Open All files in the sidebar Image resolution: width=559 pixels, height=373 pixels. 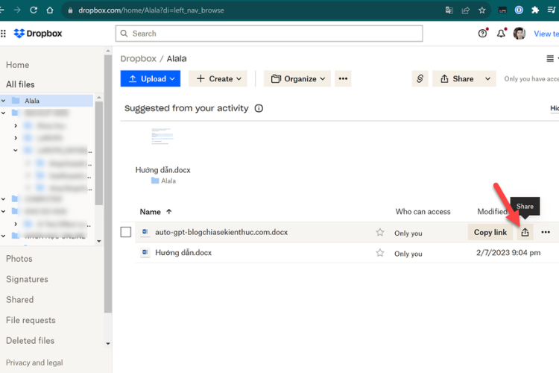pos(20,84)
